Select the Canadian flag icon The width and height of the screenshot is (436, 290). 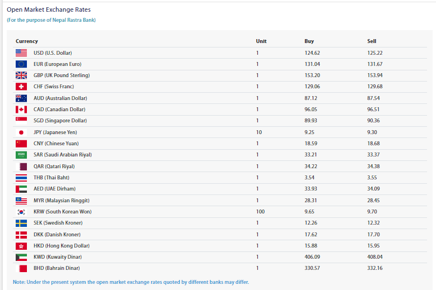tap(21, 110)
